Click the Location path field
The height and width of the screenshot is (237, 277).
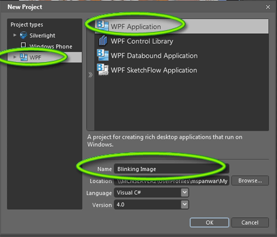pyautogui.click(x=171, y=181)
